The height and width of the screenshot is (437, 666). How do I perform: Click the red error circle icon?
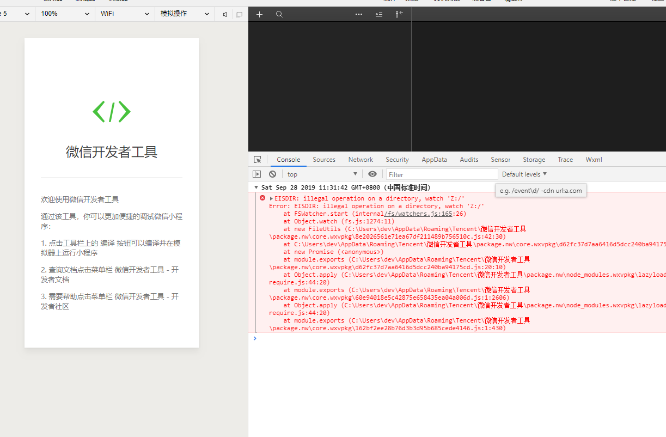click(x=262, y=198)
